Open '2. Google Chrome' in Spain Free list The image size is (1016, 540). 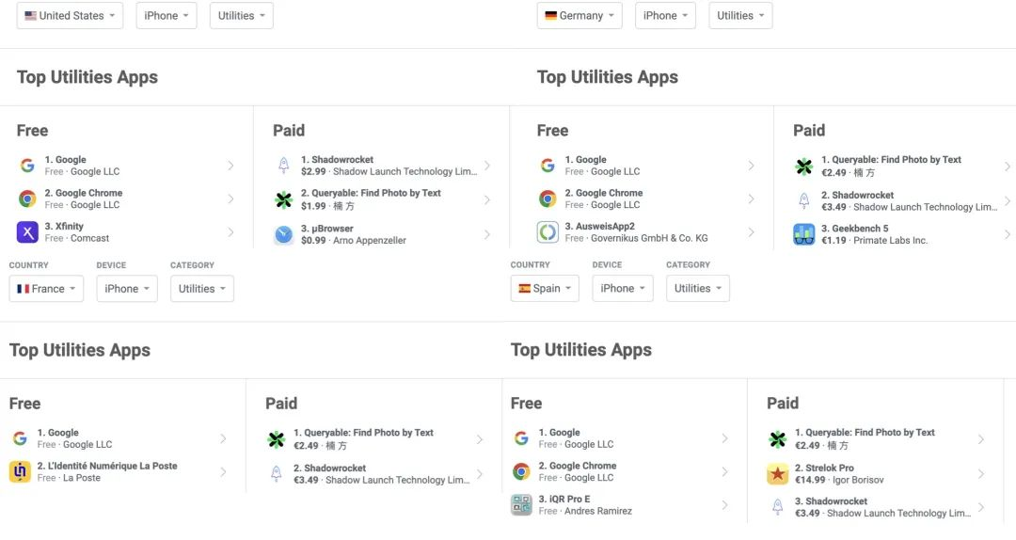coord(578,466)
